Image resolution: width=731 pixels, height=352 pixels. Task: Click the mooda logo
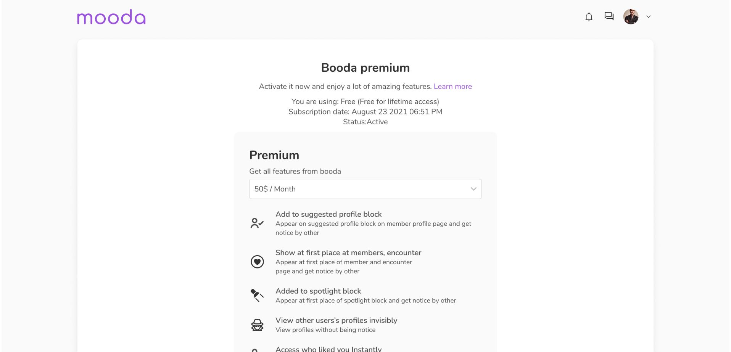111,18
